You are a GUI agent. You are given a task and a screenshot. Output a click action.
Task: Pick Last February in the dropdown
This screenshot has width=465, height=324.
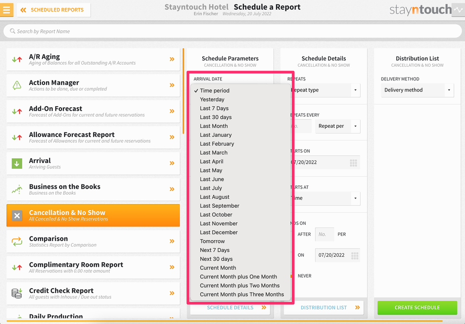240,144
